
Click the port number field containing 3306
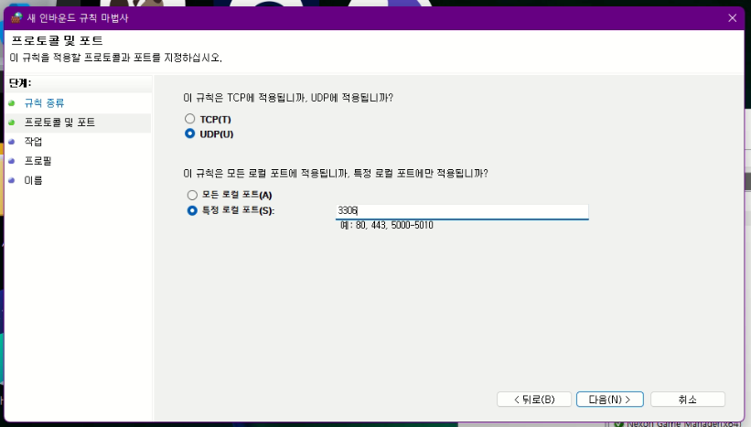[x=462, y=211]
